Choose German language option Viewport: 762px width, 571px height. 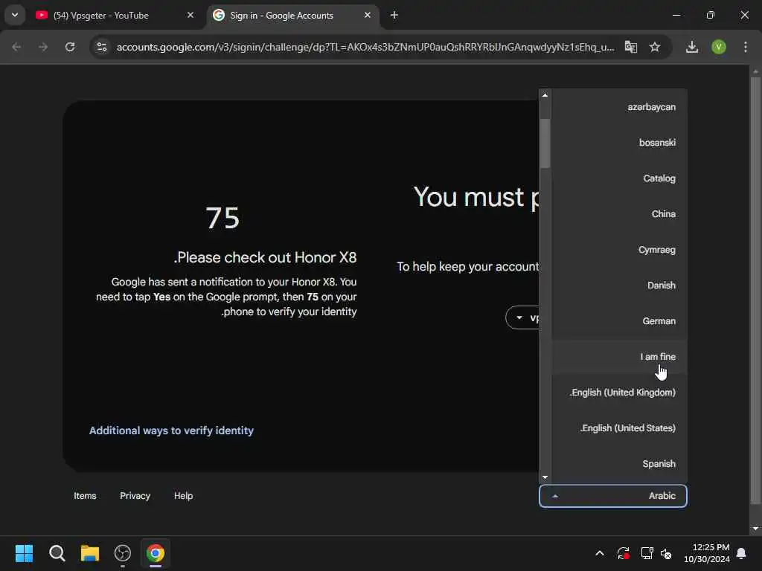[620, 321]
